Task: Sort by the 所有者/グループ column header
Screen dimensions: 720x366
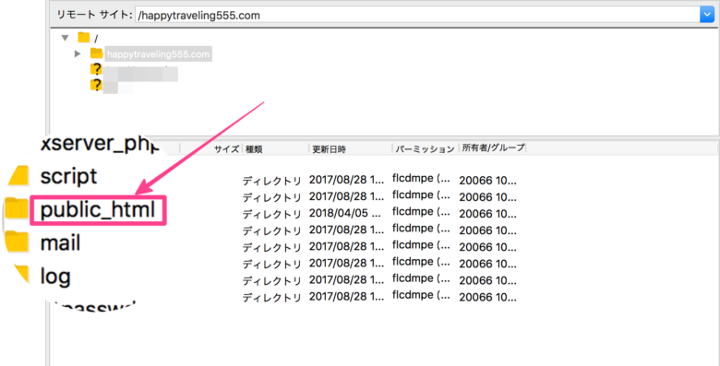Action: tap(493, 148)
